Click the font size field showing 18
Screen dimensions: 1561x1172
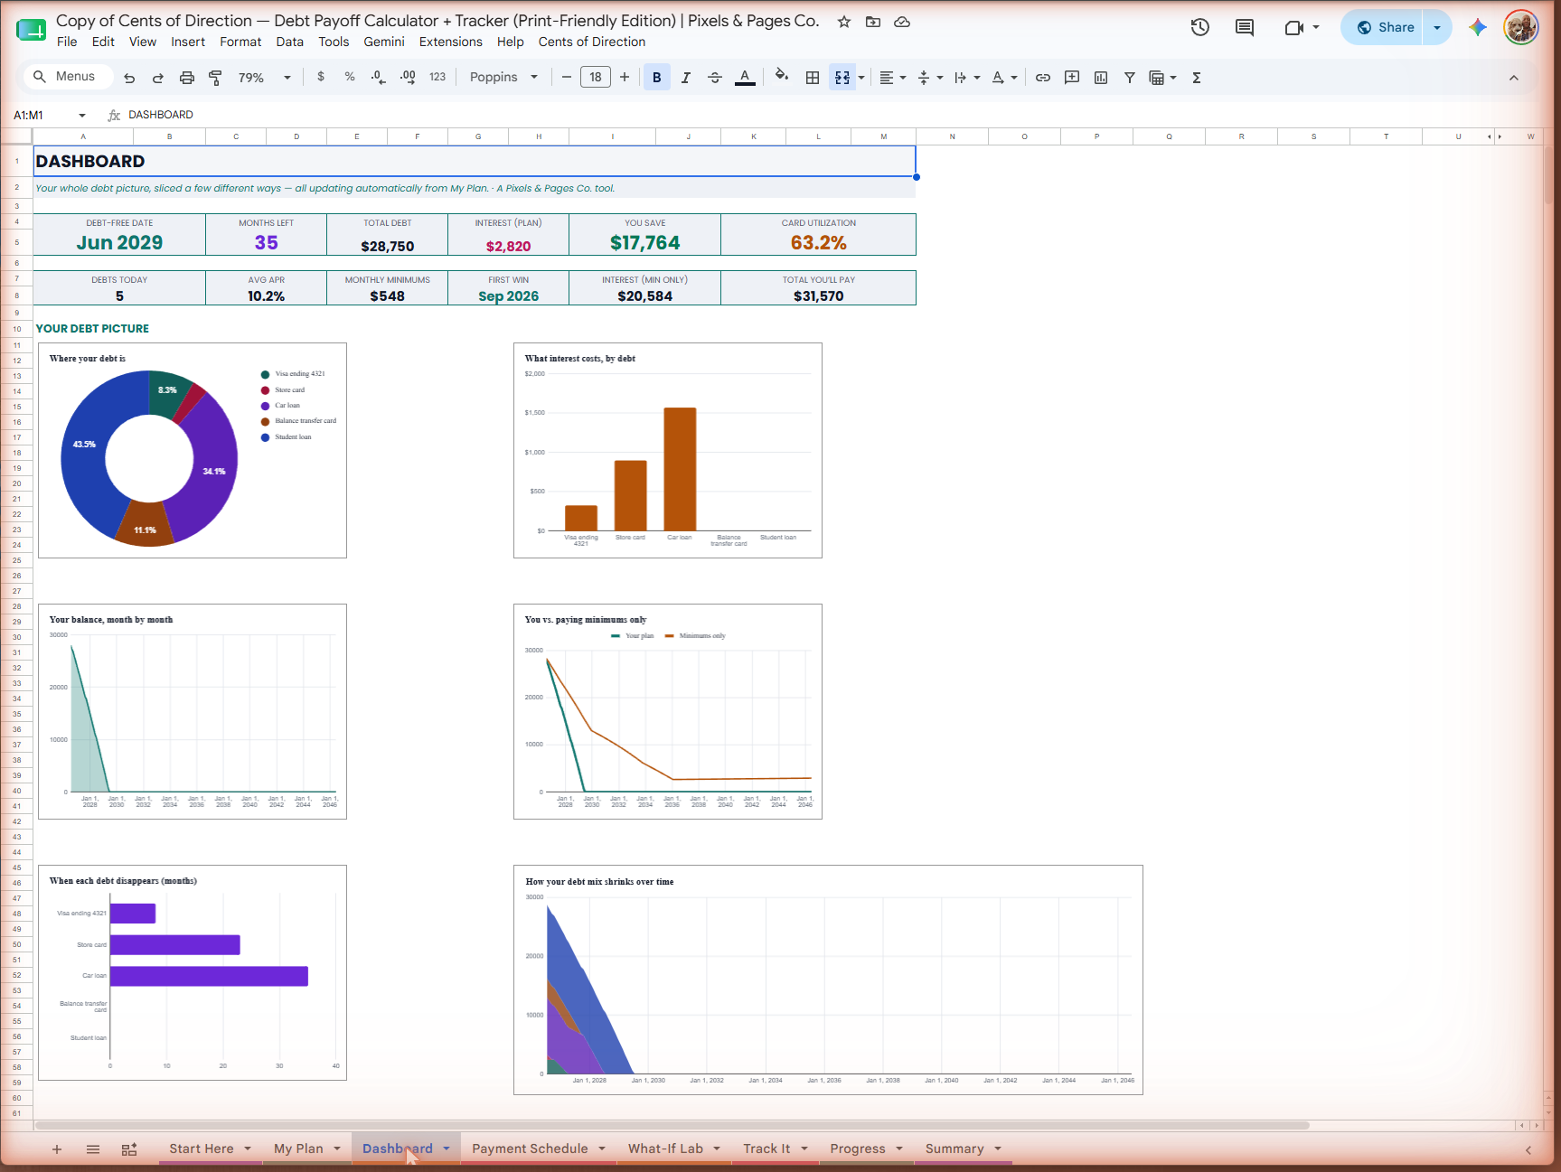click(x=596, y=78)
